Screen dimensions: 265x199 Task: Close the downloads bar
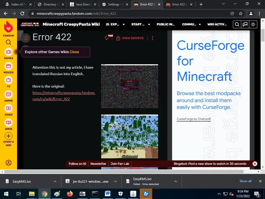click(x=260, y=181)
